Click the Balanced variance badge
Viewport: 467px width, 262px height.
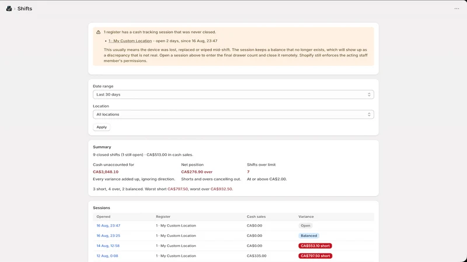[x=309, y=236]
